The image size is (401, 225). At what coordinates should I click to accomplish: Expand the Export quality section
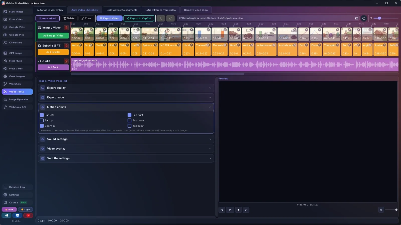point(126,88)
